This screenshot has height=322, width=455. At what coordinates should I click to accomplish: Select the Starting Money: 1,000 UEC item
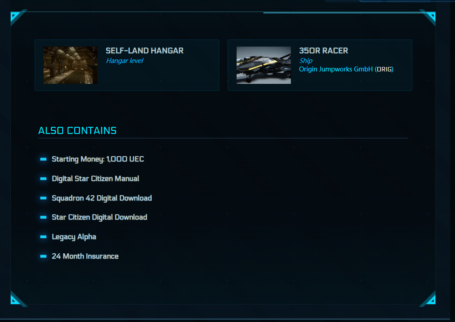click(x=98, y=159)
